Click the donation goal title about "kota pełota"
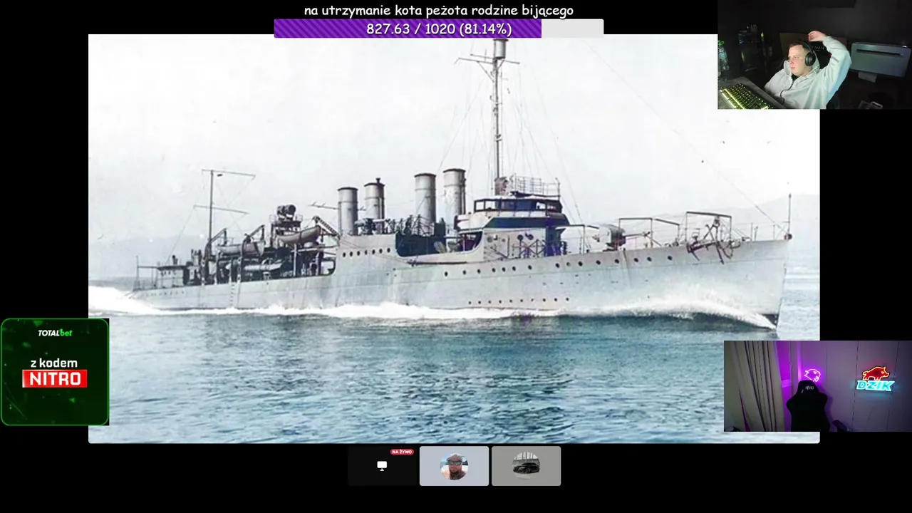 pyautogui.click(x=439, y=10)
